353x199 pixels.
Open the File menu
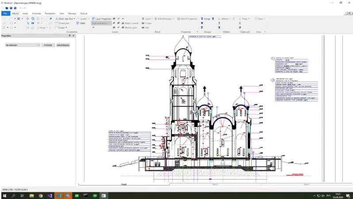(5, 14)
